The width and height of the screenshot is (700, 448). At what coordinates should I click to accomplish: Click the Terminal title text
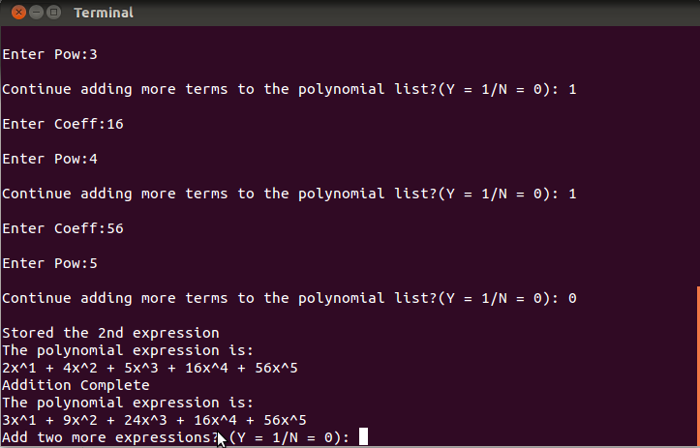(104, 13)
